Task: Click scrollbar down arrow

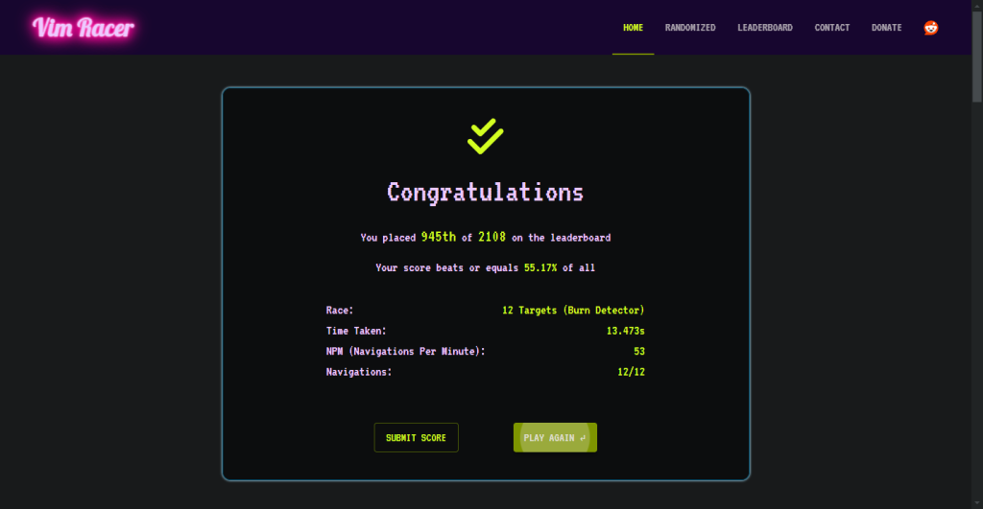Action: (x=977, y=503)
